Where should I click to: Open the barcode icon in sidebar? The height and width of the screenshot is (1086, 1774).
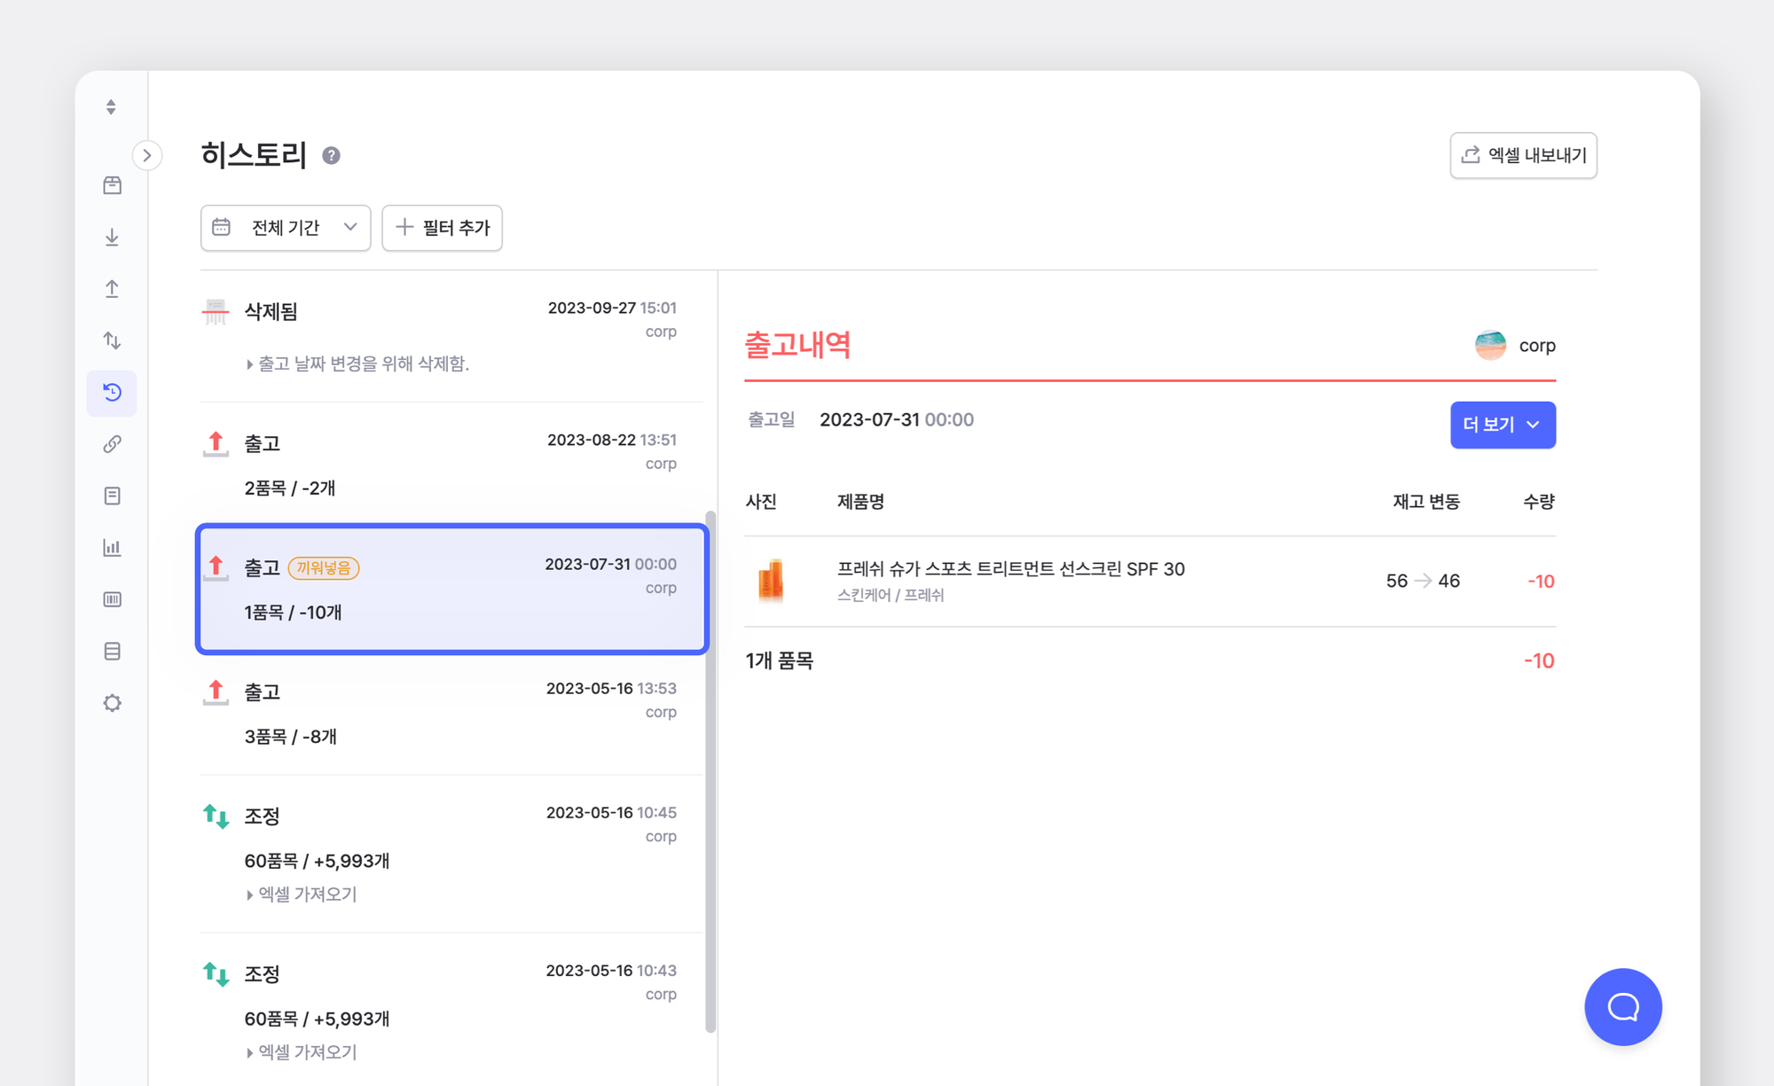pos(112,599)
